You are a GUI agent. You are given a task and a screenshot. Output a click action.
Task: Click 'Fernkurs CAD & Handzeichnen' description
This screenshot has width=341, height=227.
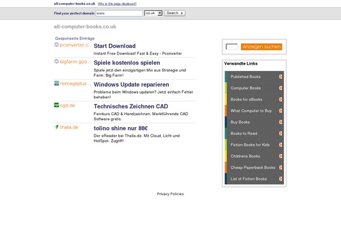pos(141,116)
